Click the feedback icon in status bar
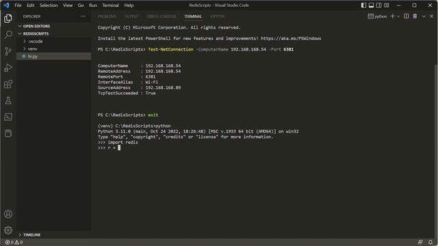 pos(420,243)
